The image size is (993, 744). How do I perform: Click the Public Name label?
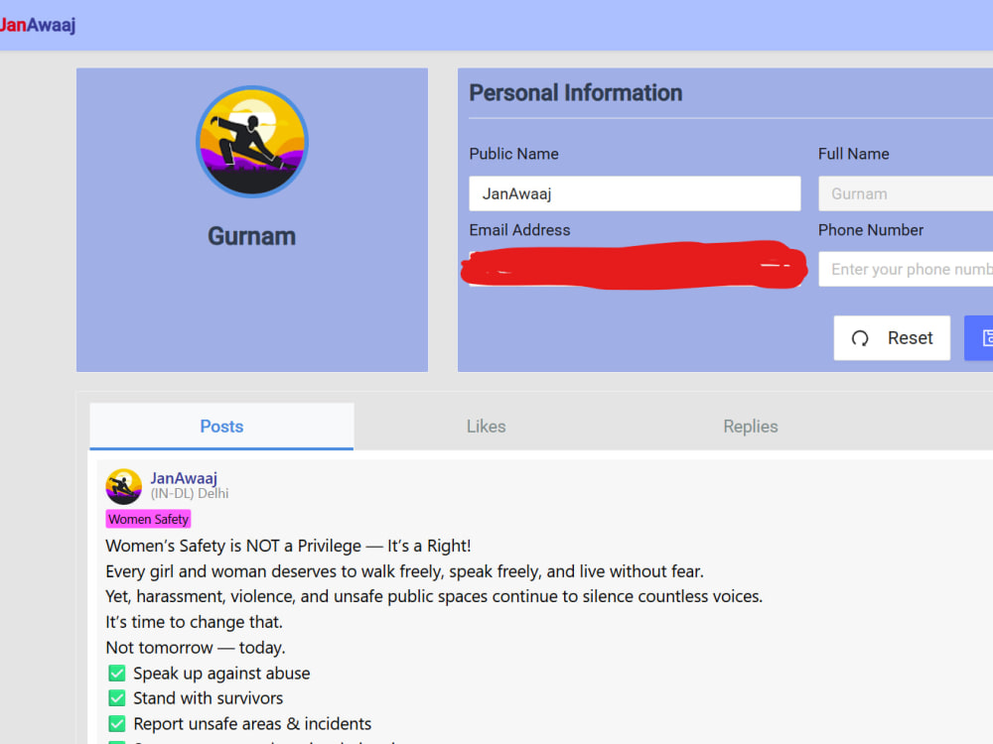513,154
